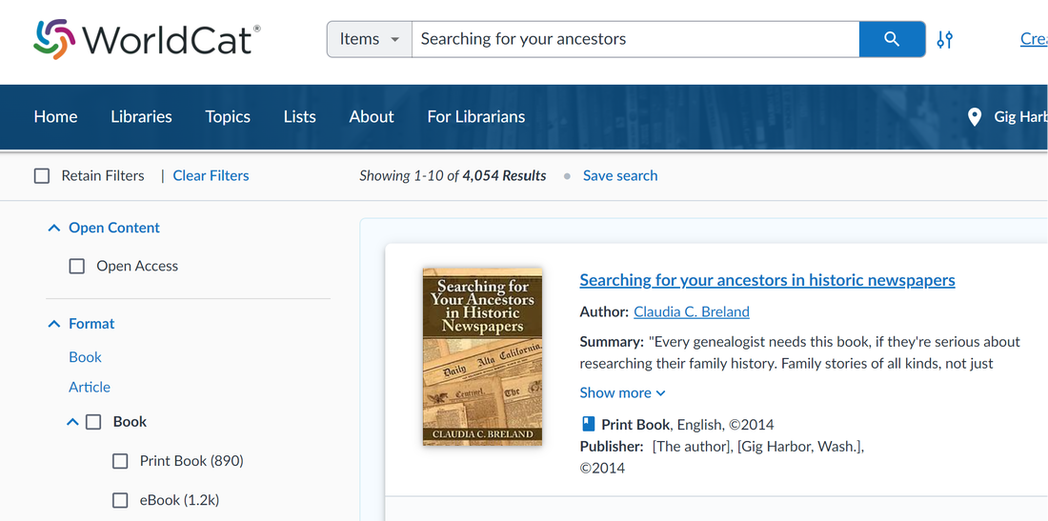This screenshot has width=1048, height=521.
Task: Click the WorldCat logo
Action: coord(147,39)
